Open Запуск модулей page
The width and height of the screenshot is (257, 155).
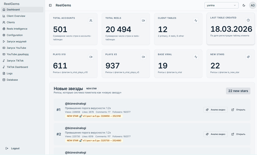click(22, 42)
